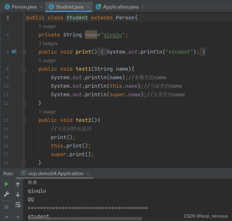Close the Application.java tab
The width and height of the screenshot is (232, 221).
pyautogui.click(x=143, y=7)
